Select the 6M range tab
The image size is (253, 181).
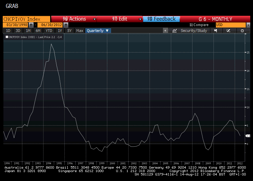point(38,31)
